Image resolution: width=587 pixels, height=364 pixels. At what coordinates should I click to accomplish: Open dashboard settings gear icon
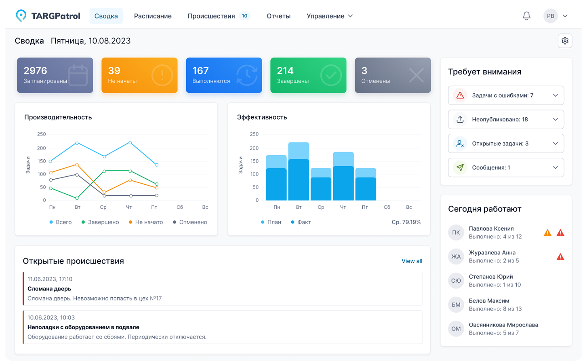(565, 41)
